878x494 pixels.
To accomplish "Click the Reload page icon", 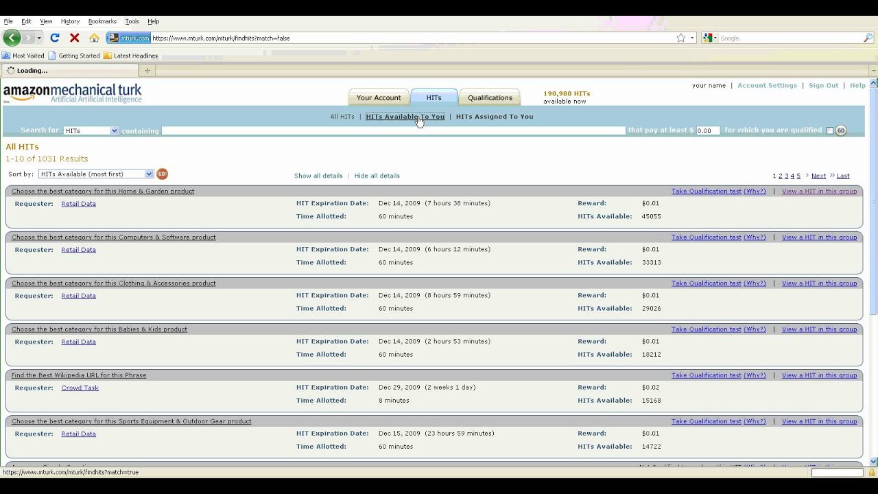I will [55, 38].
